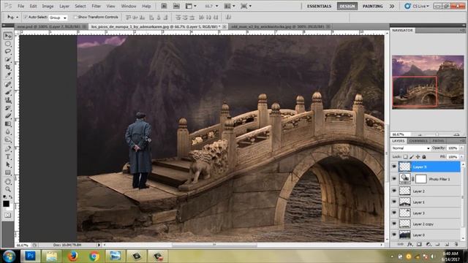Click the Navigator preview thumbnail
Image resolution: width=468 pixels, height=263 pixels.
[x=428, y=82]
